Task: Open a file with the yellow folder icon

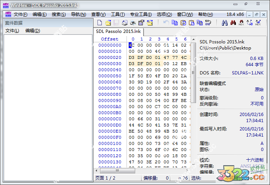Action: click(108, 23)
